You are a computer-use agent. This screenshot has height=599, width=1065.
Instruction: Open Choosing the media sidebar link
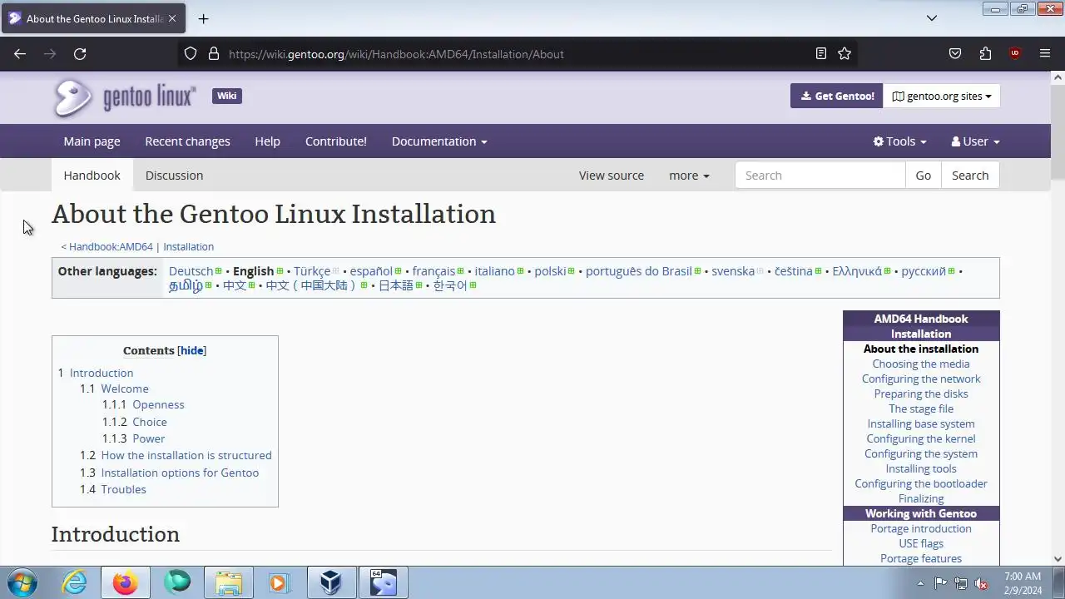(921, 364)
